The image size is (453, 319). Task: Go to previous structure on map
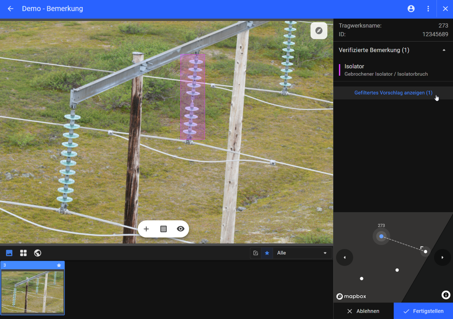[x=345, y=257]
